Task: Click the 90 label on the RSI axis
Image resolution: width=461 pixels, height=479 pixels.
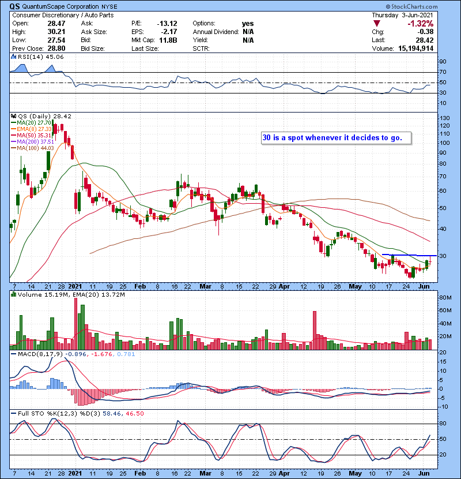Action: tap(443, 62)
